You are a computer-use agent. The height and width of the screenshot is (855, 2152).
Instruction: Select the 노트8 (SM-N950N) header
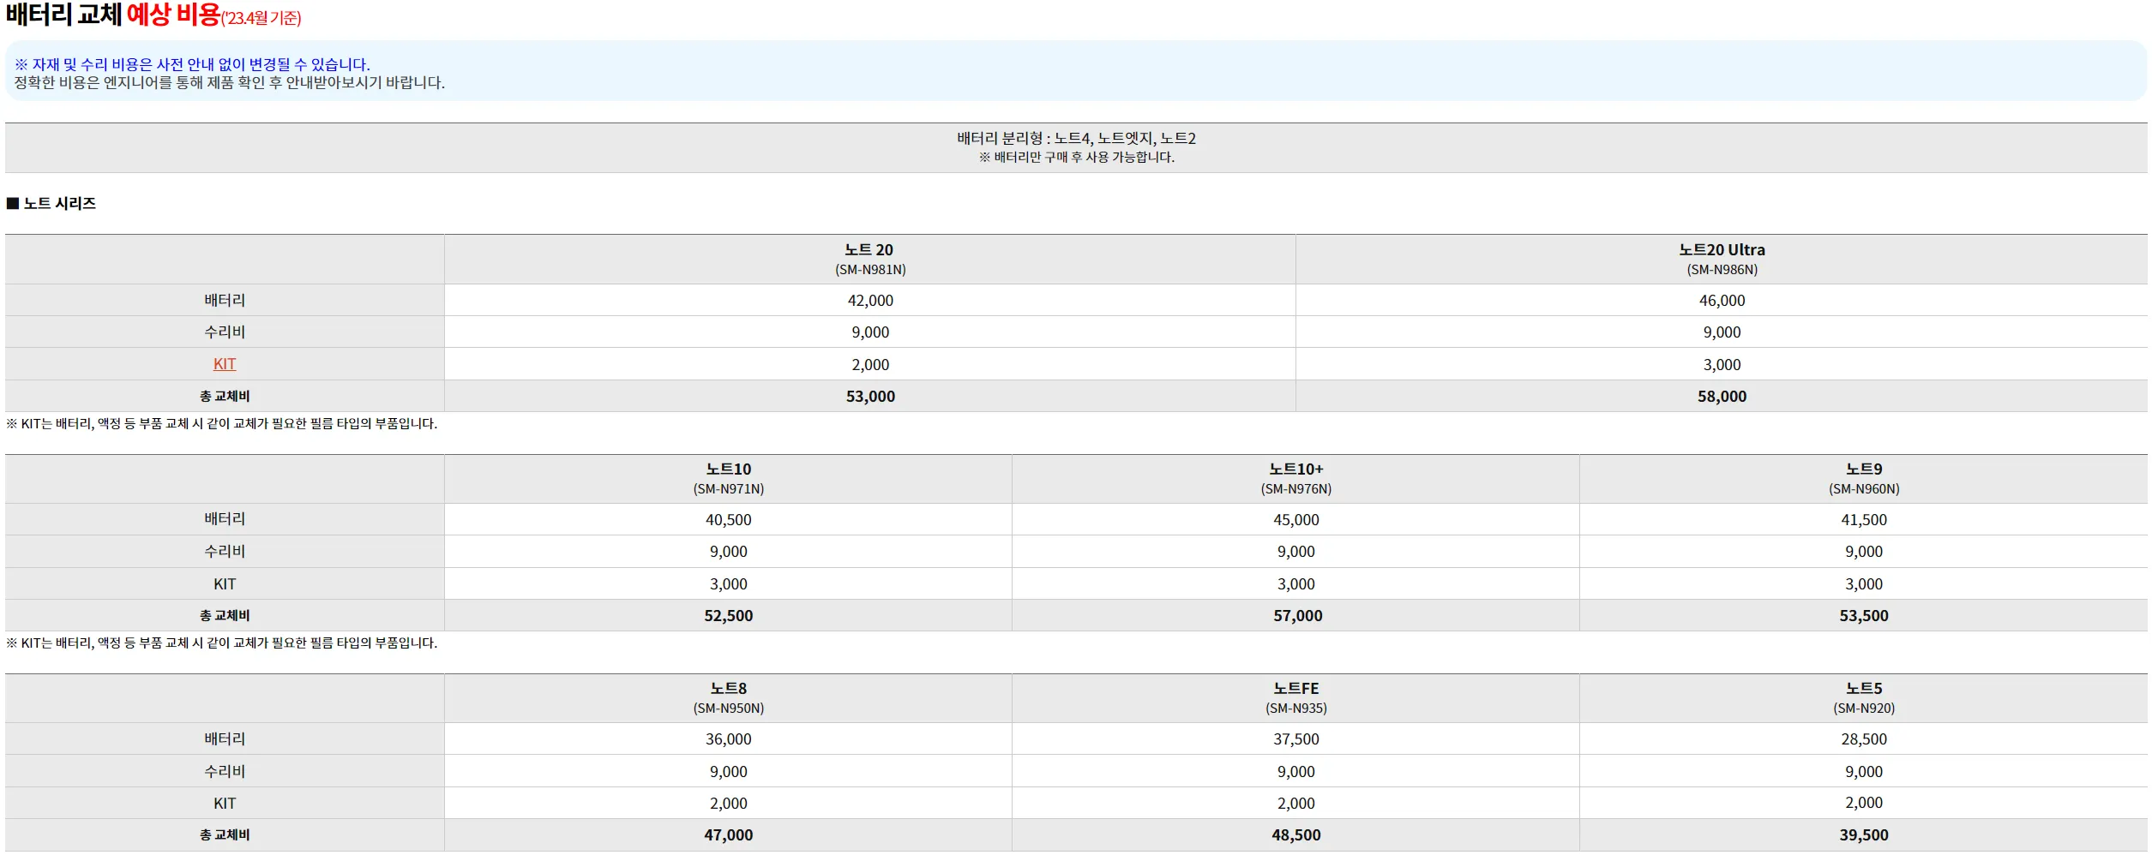click(729, 697)
